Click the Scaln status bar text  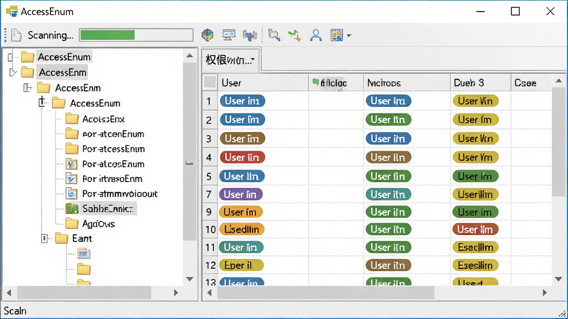pos(15,311)
